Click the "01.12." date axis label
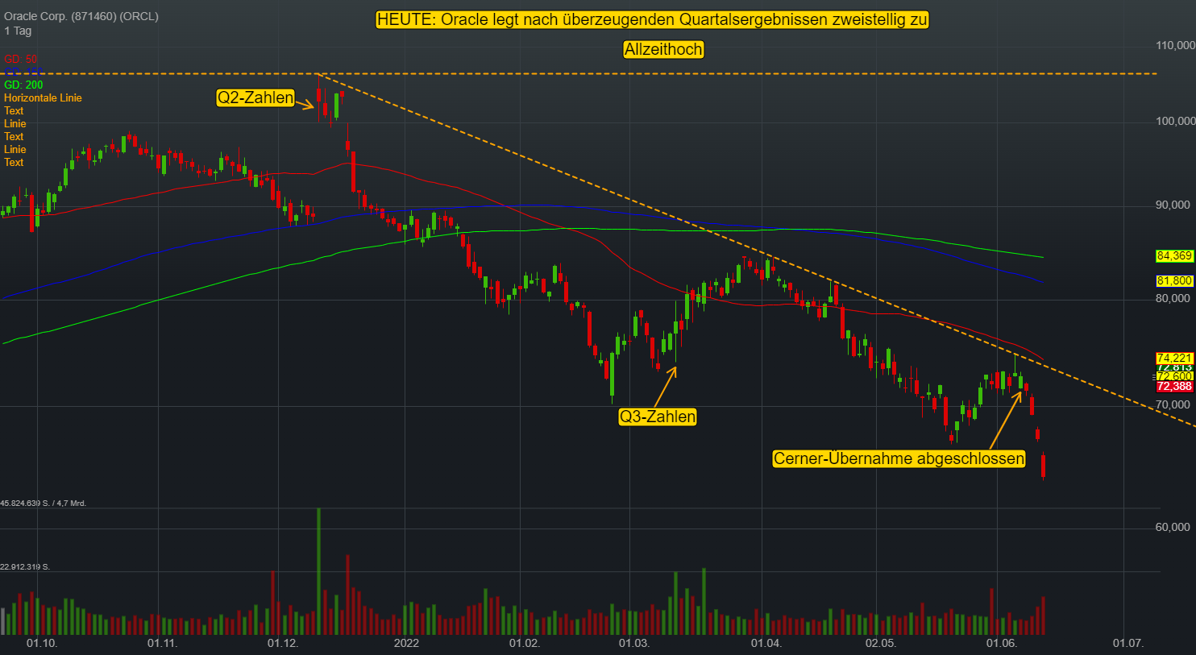Screen dimensions: 1196x655 (x=283, y=643)
